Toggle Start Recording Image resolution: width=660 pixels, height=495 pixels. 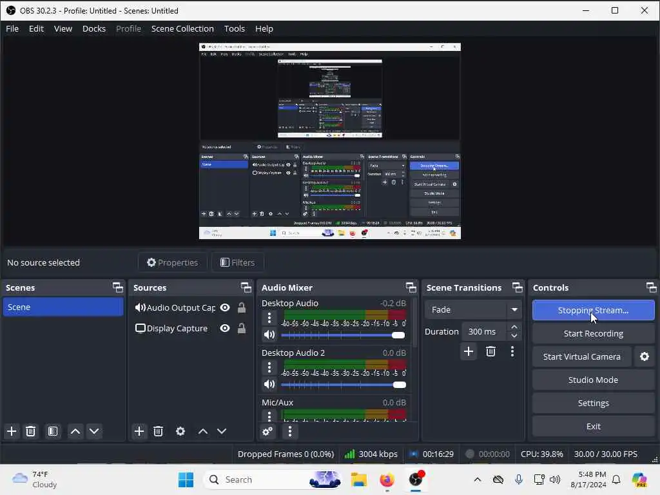[593, 333]
